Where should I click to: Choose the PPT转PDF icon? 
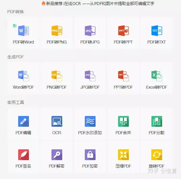[123, 76]
